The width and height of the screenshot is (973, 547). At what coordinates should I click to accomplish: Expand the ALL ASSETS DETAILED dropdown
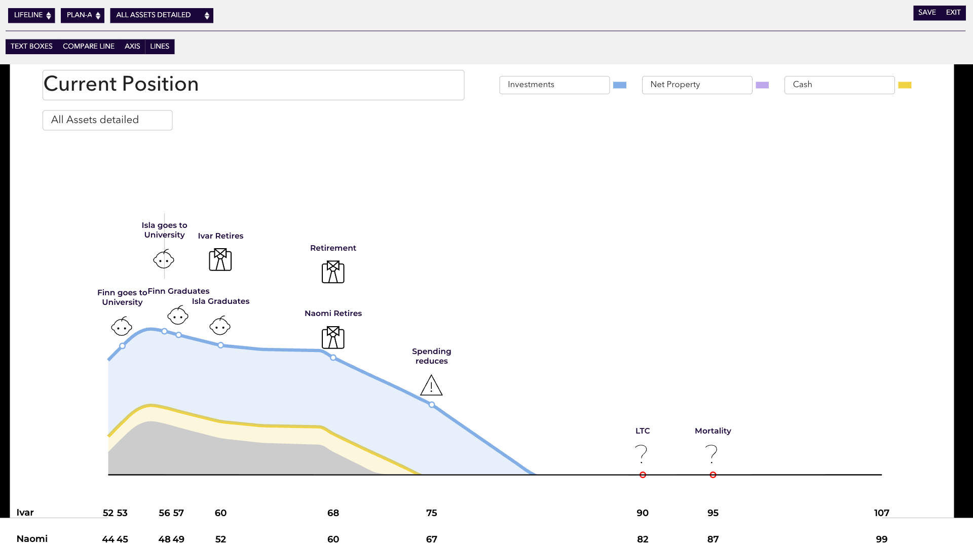(162, 15)
